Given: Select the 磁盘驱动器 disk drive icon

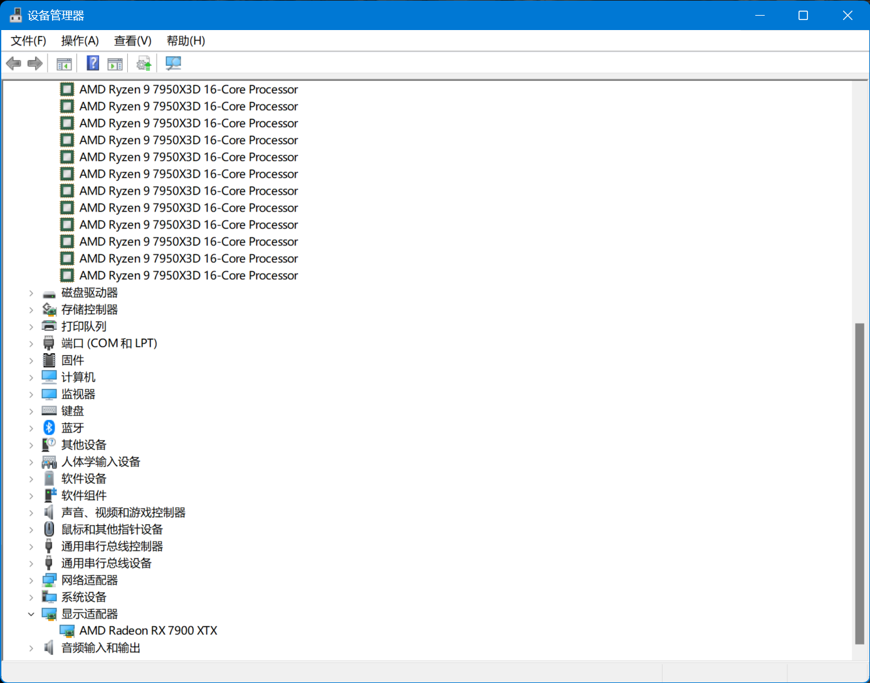Looking at the screenshot, I should (49, 294).
